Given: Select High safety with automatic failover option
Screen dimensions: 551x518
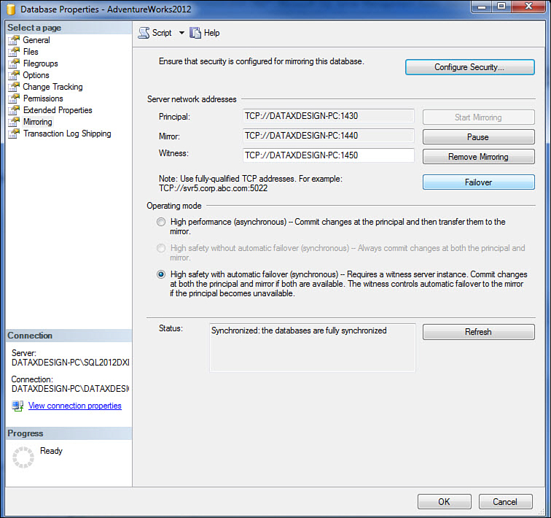Looking at the screenshot, I should (x=161, y=274).
